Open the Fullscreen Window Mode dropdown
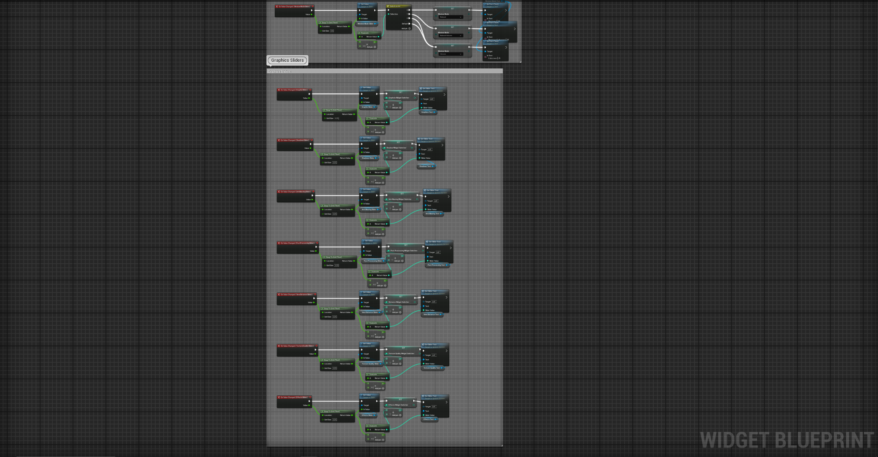The height and width of the screenshot is (457, 878). (x=450, y=54)
